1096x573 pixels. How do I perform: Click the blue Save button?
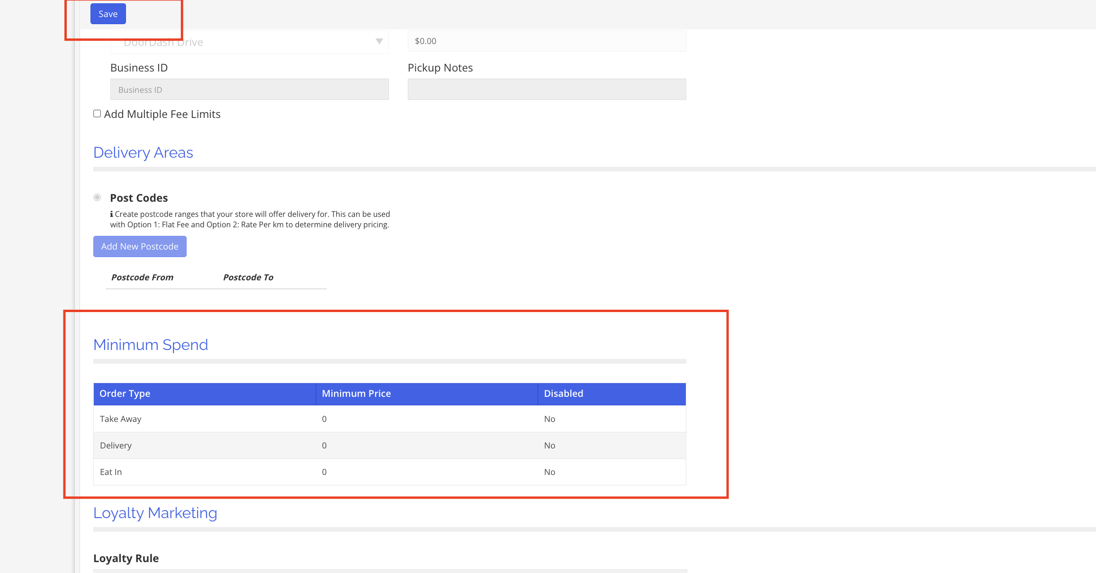[108, 14]
